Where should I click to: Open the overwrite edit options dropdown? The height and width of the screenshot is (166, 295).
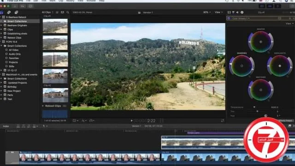point(35,126)
